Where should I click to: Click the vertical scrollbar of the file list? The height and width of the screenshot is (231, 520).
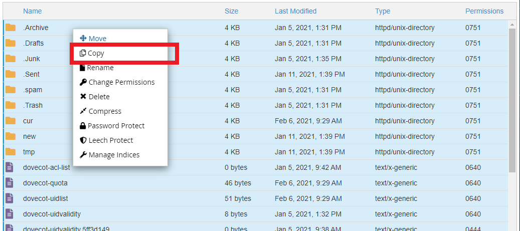[x=512, y=101]
